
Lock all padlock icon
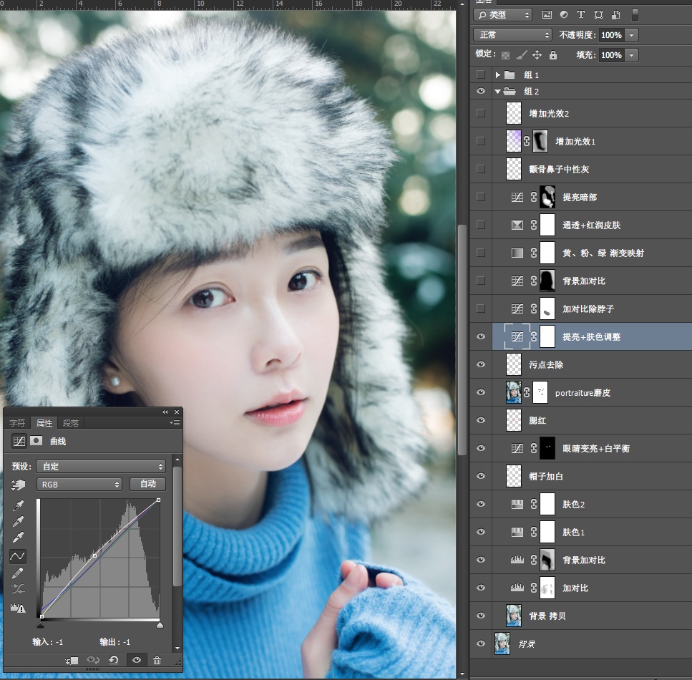(553, 54)
